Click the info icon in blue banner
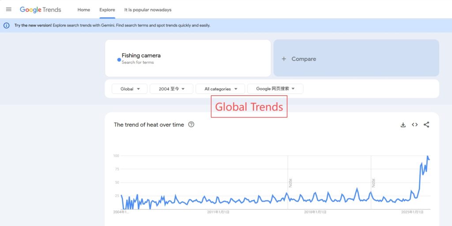 [7, 26]
